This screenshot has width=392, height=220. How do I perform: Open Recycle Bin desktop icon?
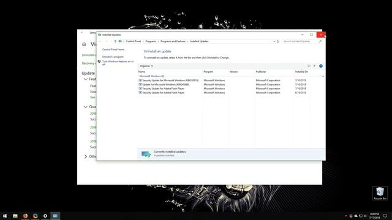[x=380, y=193]
